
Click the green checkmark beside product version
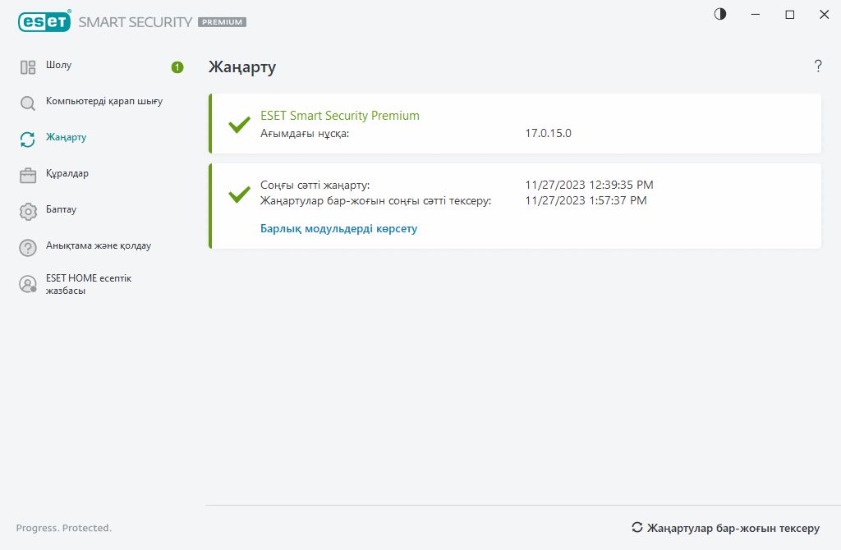pyautogui.click(x=239, y=125)
